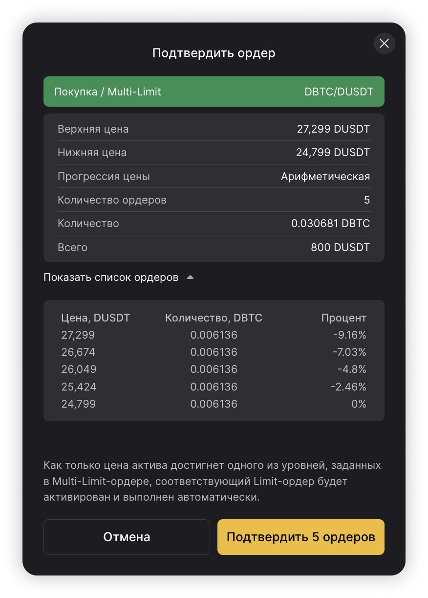
Task: Click the 'Показать список ордеров' label
Action: pos(111,277)
